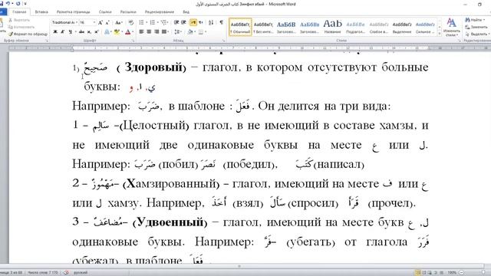
Task: Align text left
Action: tap(141, 31)
